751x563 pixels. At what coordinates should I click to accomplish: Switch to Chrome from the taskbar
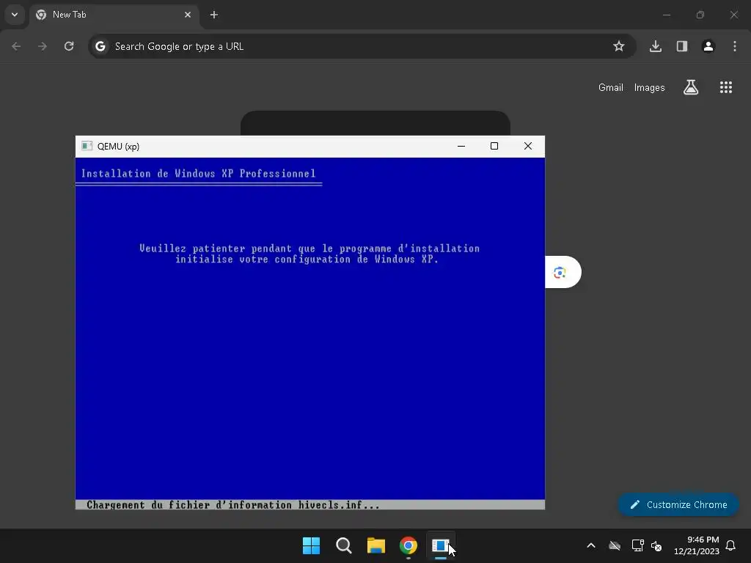tap(409, 545)
